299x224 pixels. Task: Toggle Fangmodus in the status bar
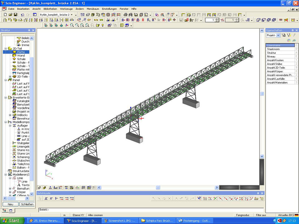(x=243, y=215)
